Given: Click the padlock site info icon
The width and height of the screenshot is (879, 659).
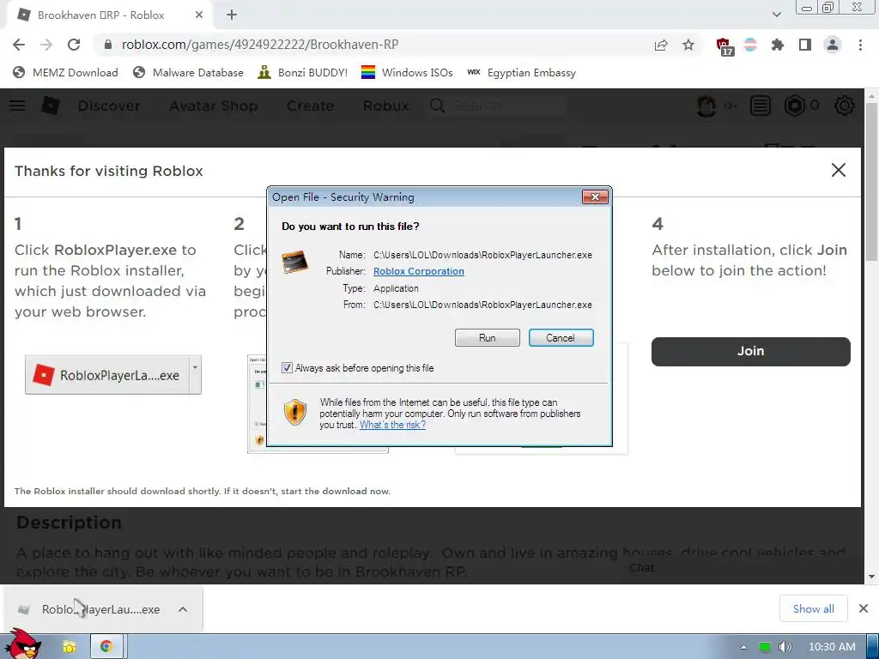Looking at the screenshot, I should pyautogui.click(x=108, y=45).
